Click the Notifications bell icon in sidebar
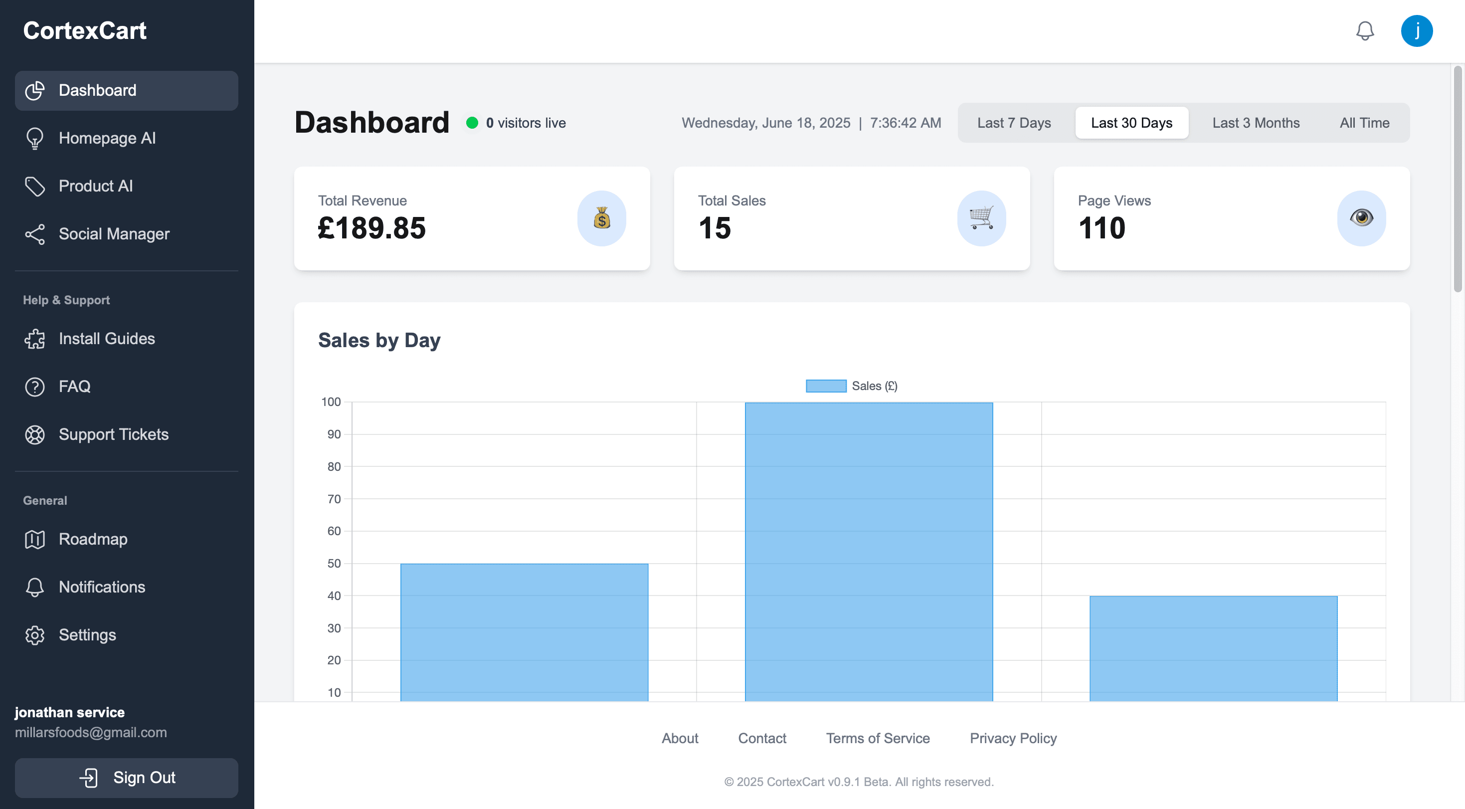 click(35, 587)
